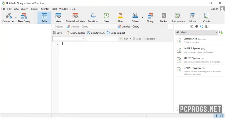Explain the query plan
225x118 pixels.
tap(149, 39)
